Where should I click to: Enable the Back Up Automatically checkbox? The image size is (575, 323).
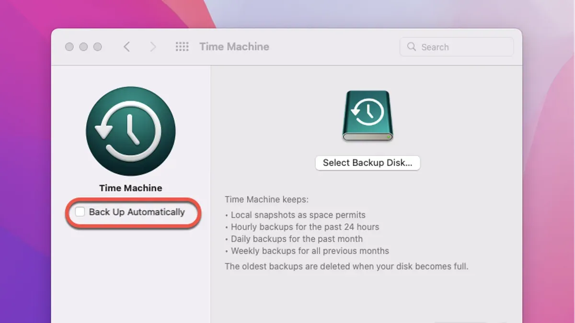[80, 212]
